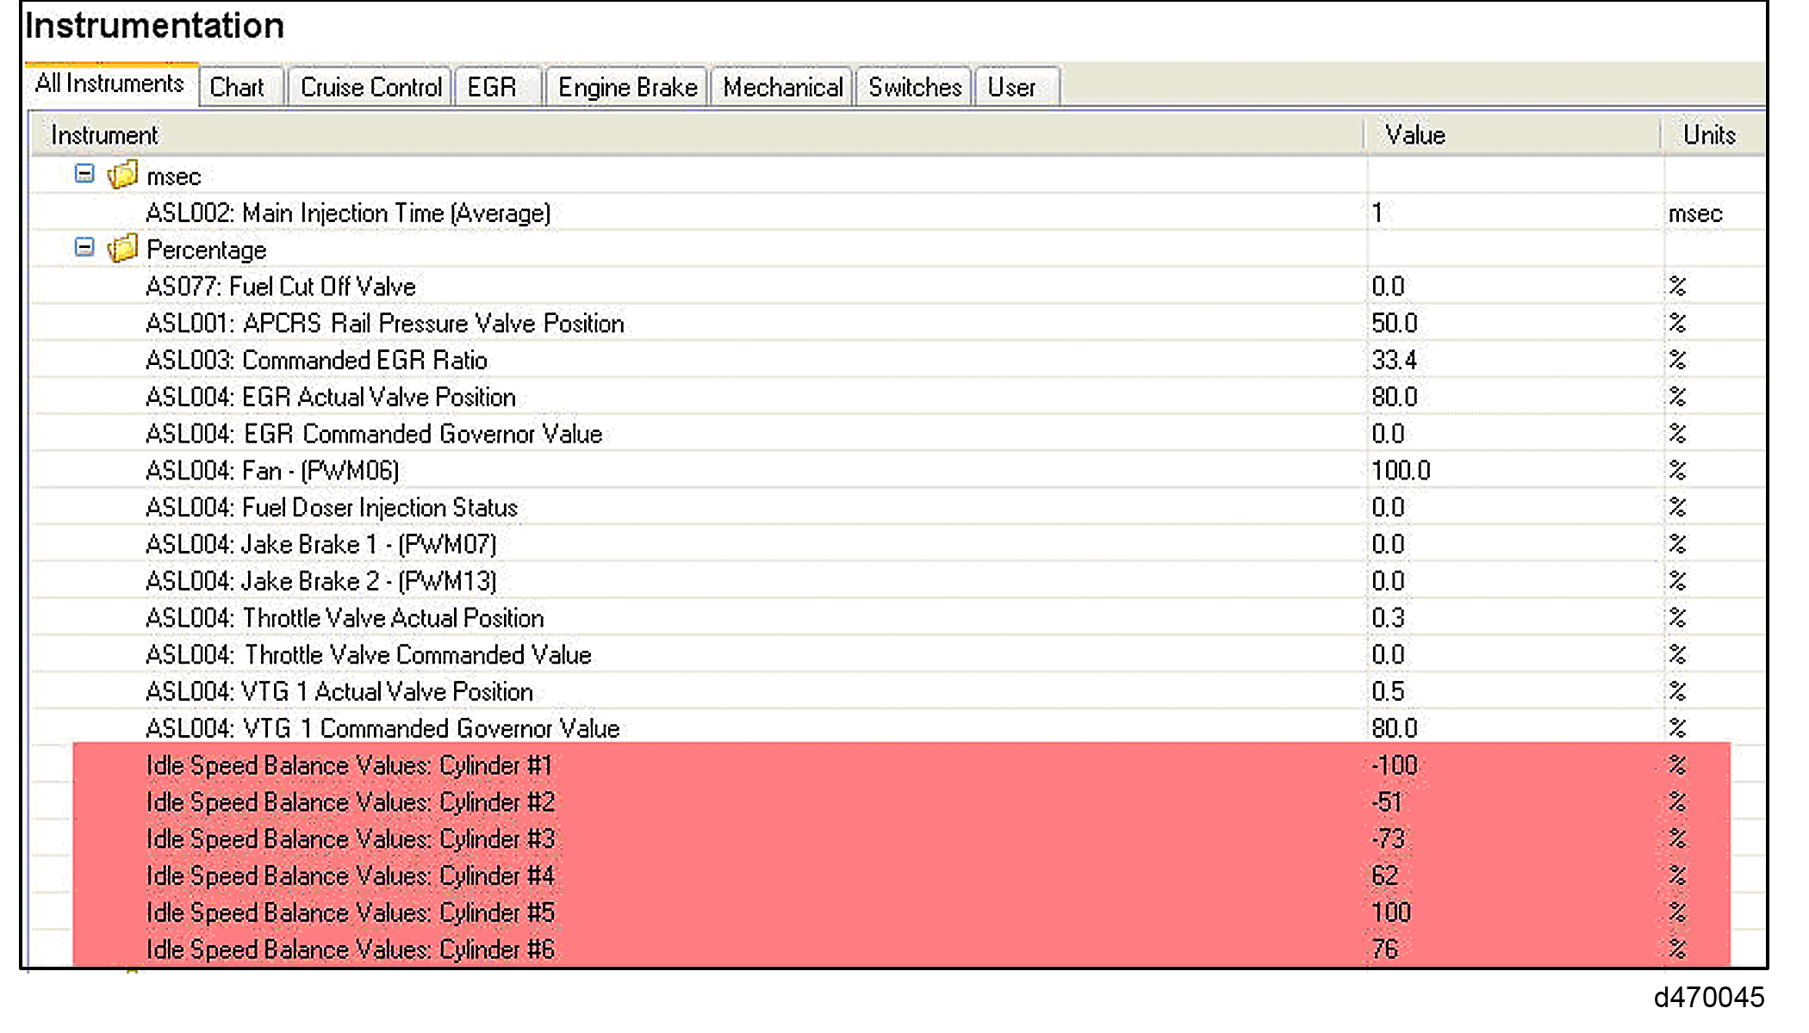
Task: Click the Units column header
Action: (x=1709, y=135)
